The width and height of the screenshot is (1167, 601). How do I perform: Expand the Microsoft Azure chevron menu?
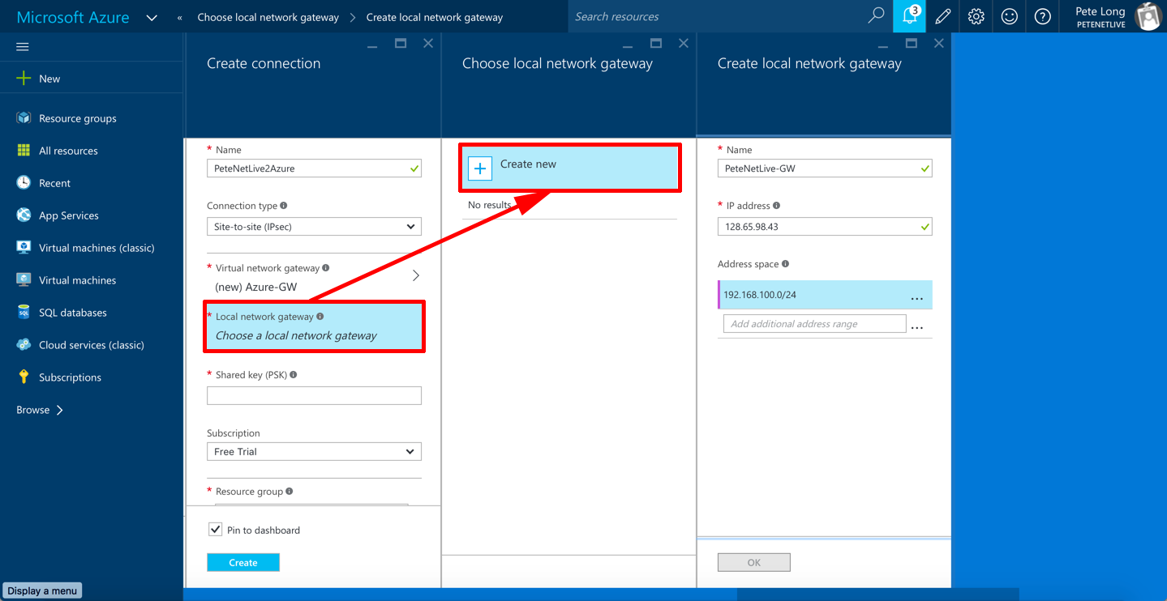(x=151, y=17)
